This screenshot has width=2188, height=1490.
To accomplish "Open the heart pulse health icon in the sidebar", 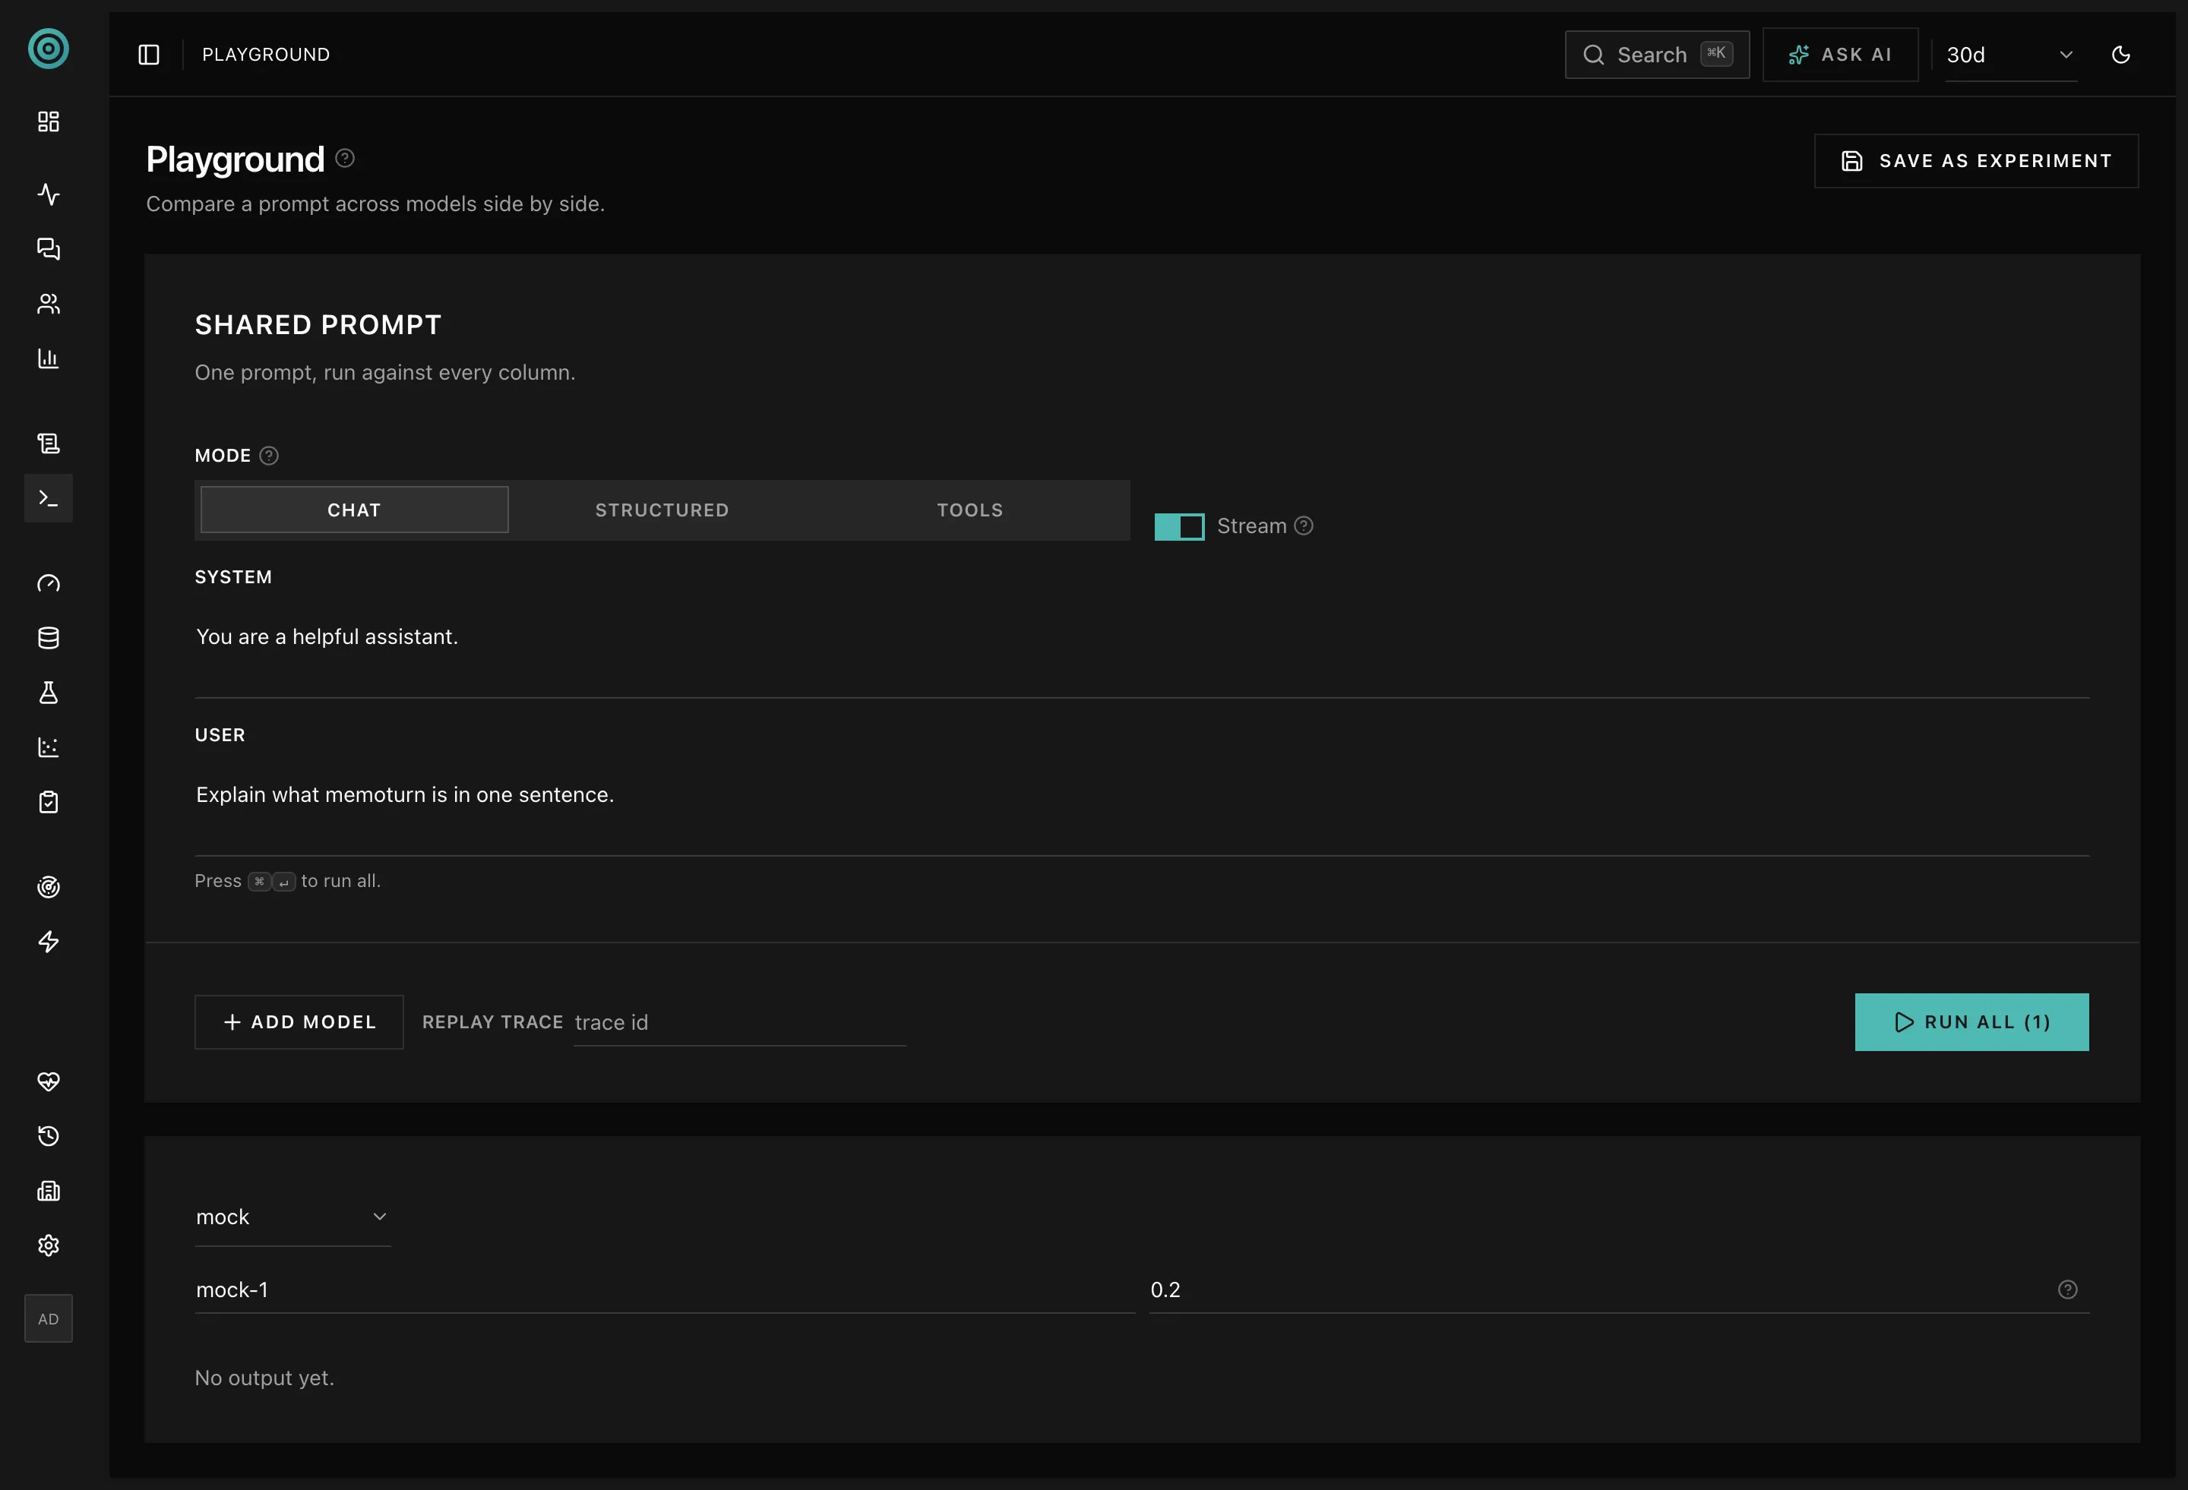I will coord(48,1081).
